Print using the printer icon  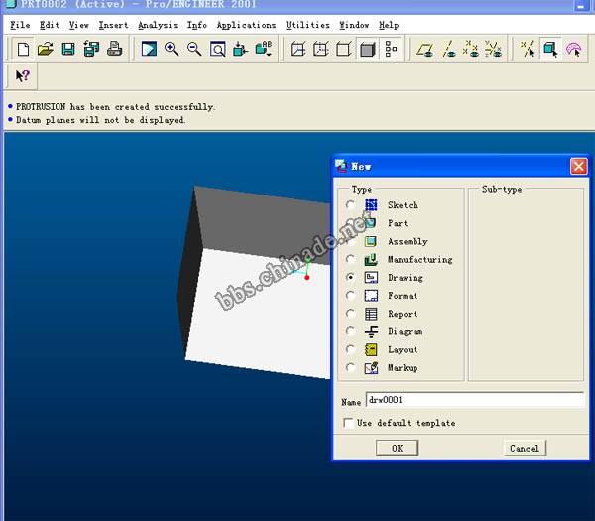click(x=114, y=49)
